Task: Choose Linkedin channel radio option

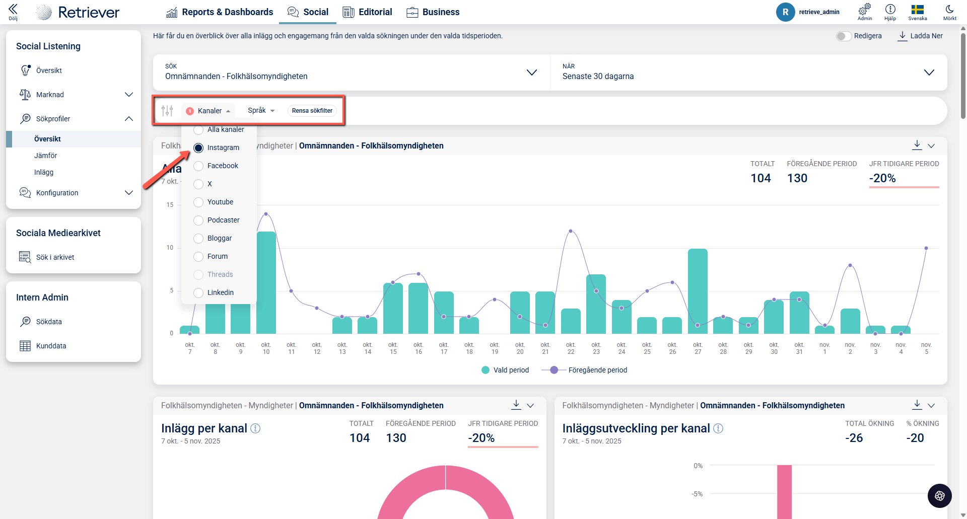Action: coord(198,293)
